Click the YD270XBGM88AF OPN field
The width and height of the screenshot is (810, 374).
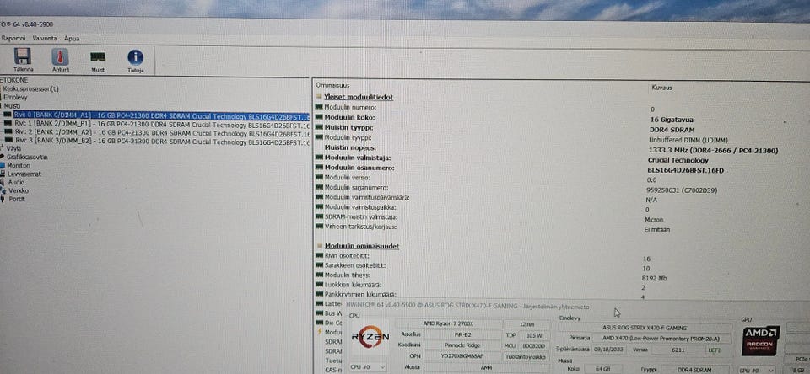click(x=462, y=356)
